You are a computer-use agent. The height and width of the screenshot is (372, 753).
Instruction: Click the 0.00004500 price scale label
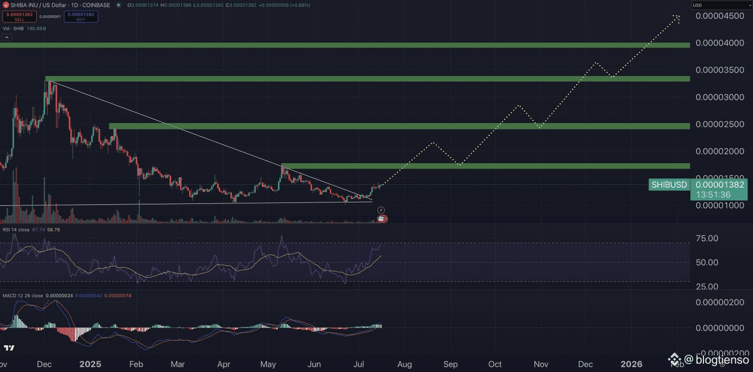[x=720, y=16]
